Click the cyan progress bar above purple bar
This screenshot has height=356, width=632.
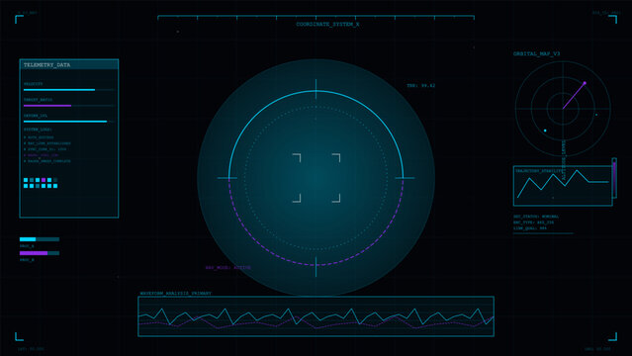point(40,239)
